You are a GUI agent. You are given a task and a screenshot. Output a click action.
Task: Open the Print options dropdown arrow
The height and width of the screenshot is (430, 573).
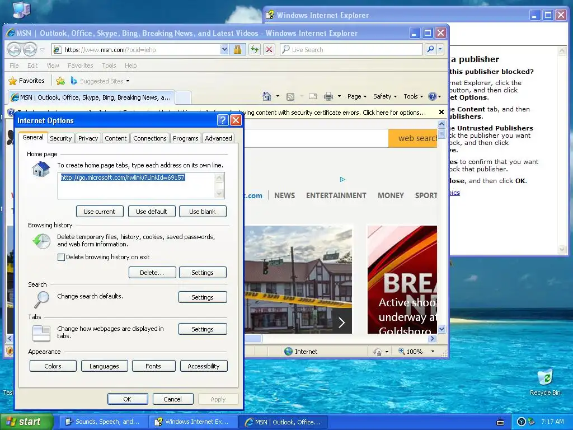[x=339, y=96]
